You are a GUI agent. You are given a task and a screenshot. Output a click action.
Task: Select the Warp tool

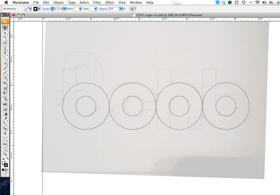[x=5, y=88]
